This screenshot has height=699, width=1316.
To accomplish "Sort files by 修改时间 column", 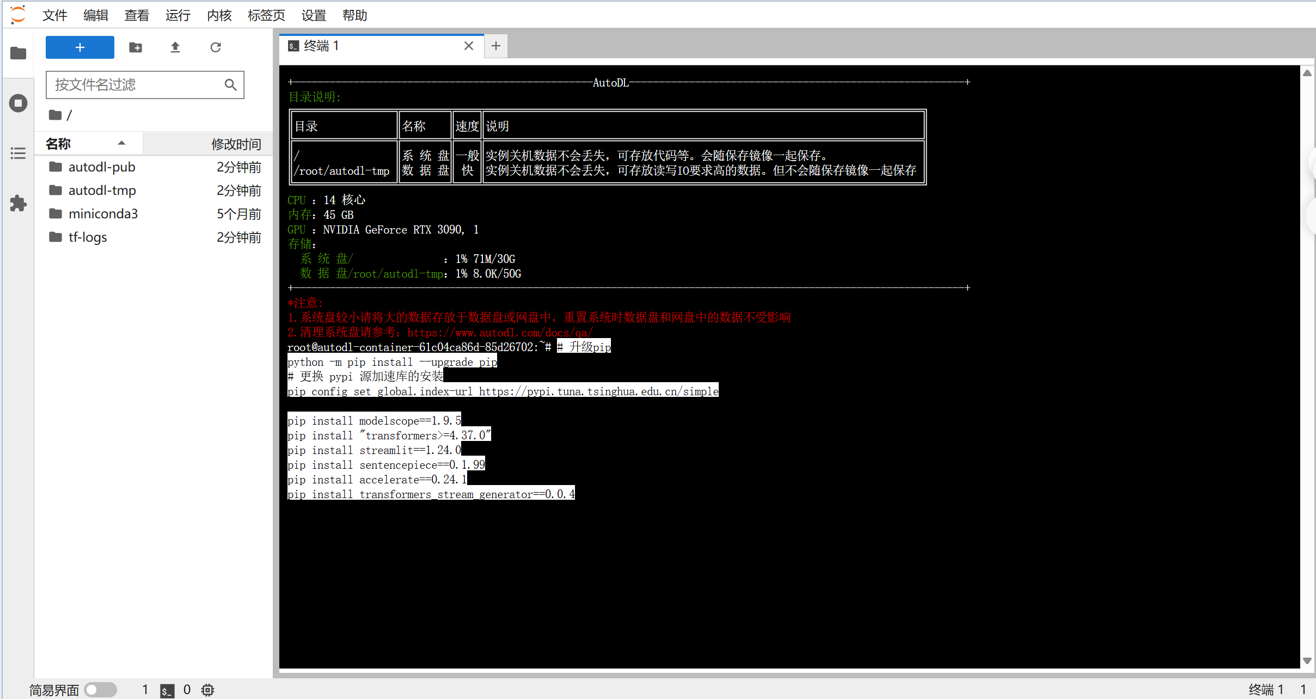I will point(235,144).
